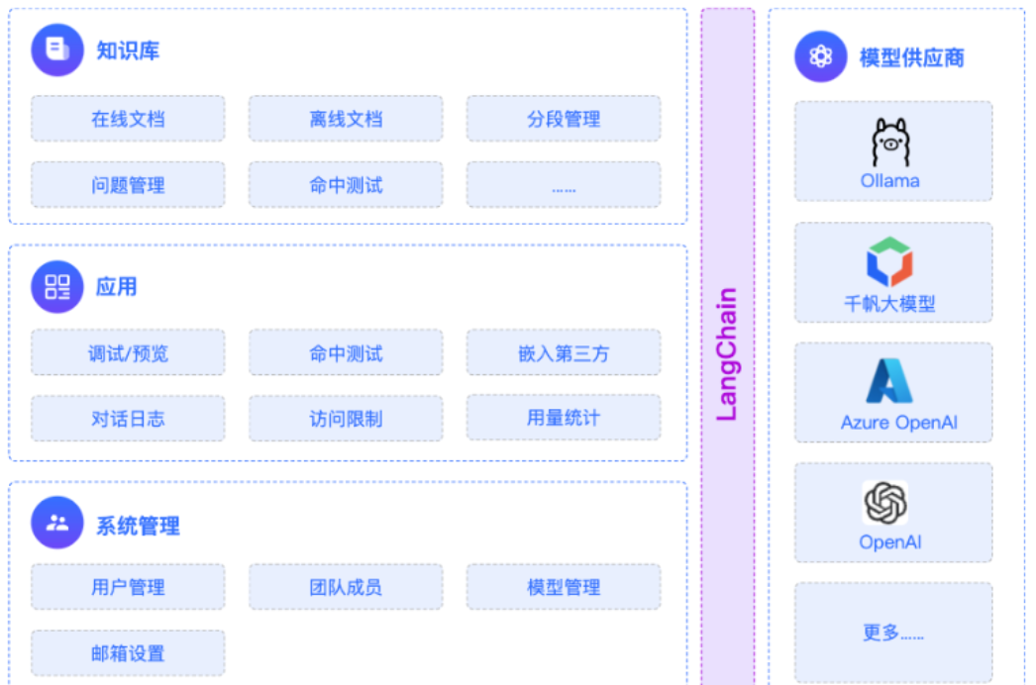Open 问题管理 box

pyautogui.click(x=128, y=185)
